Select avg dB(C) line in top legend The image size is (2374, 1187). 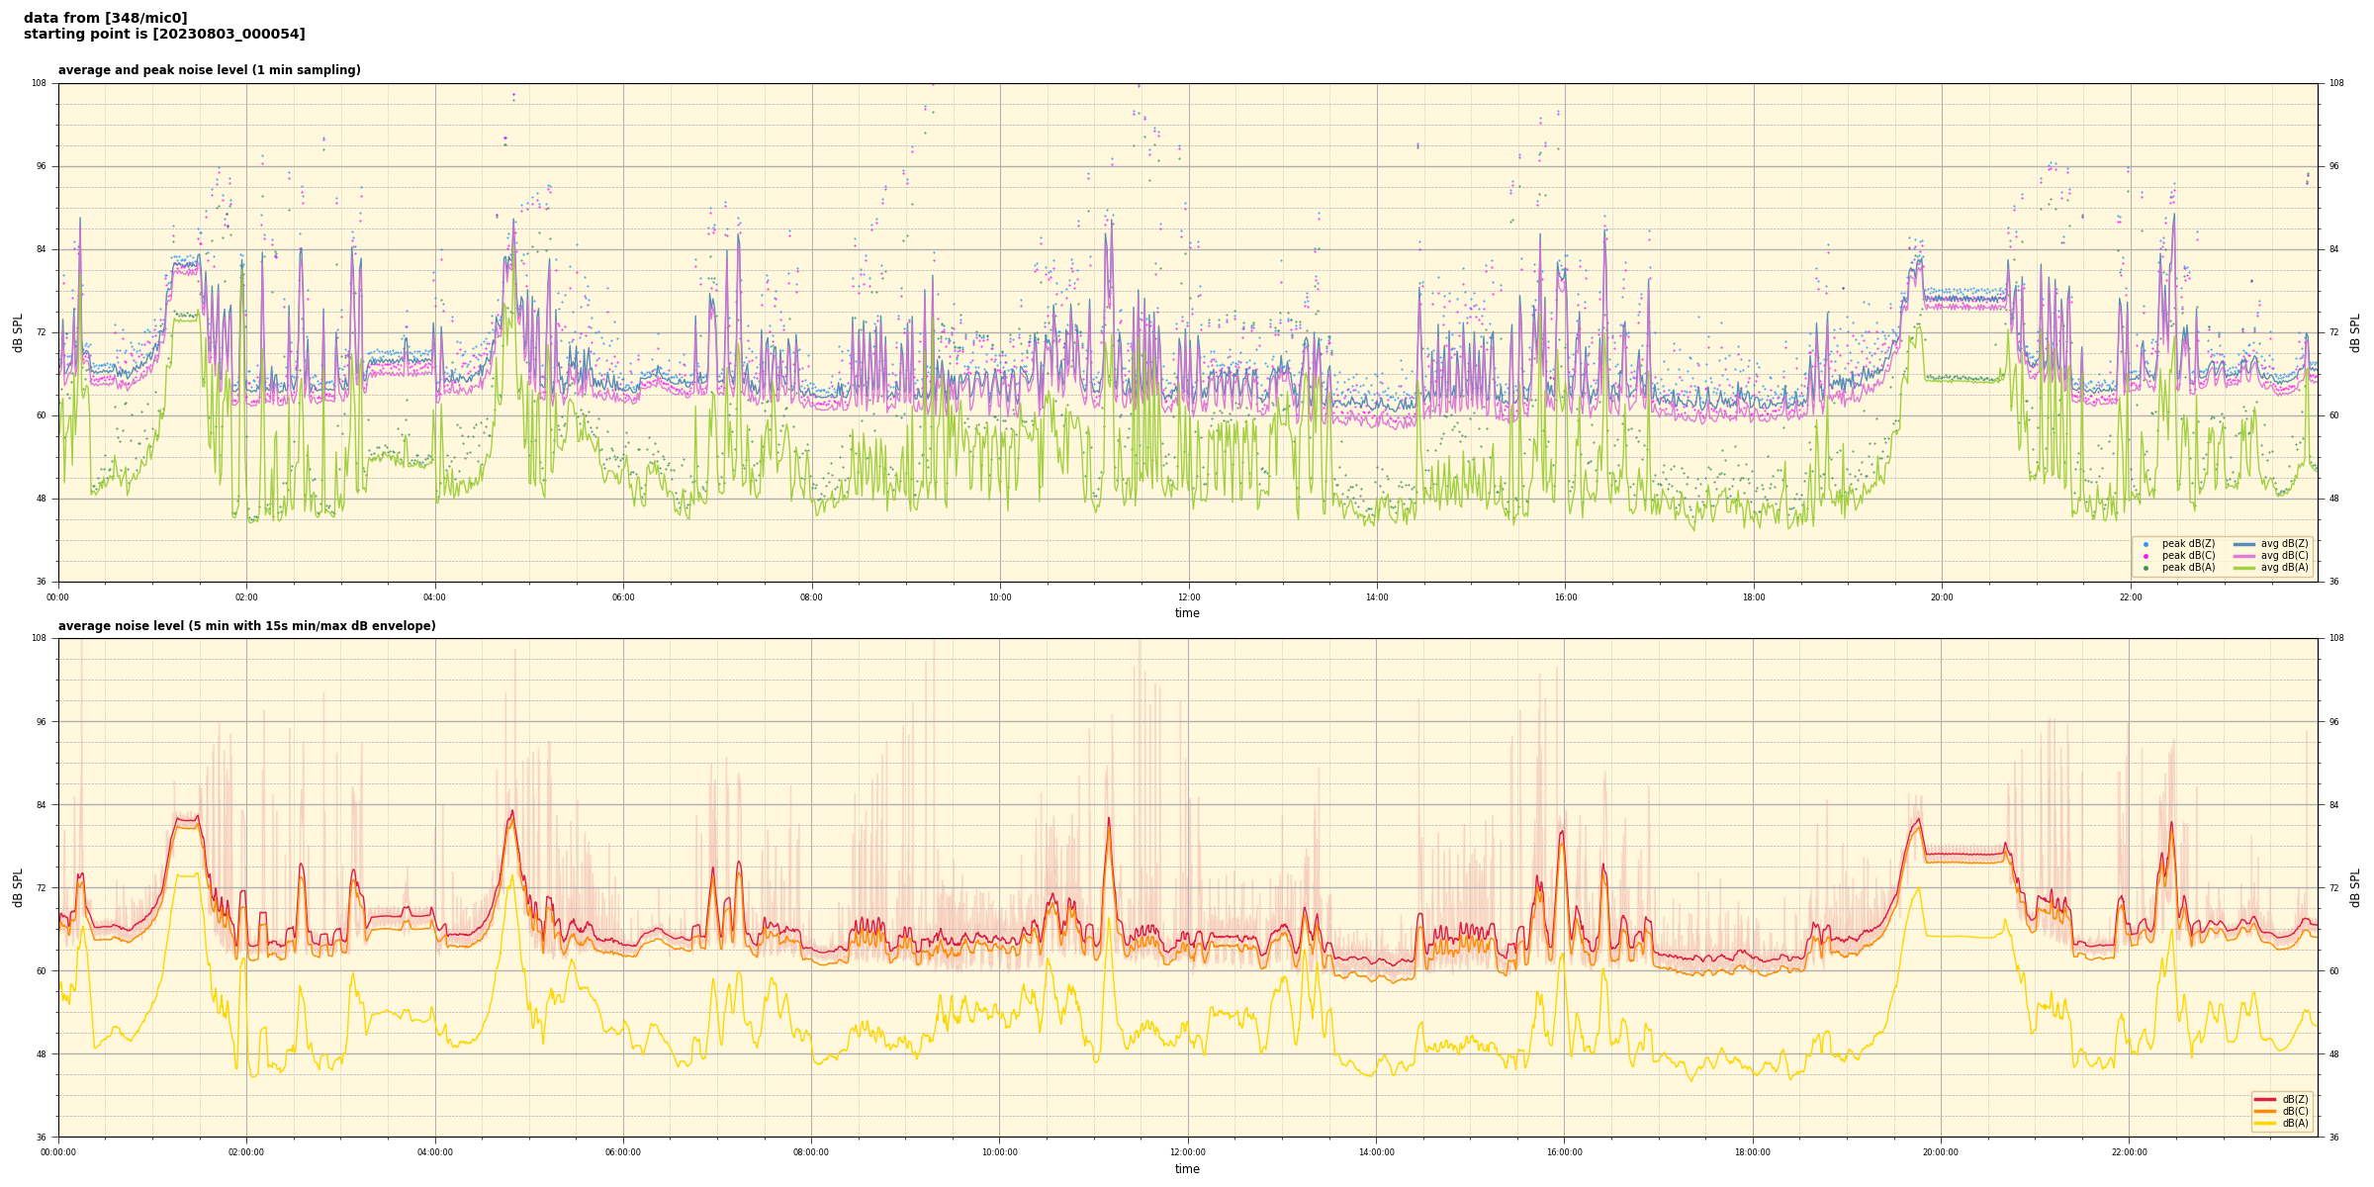coord(2244,556)
